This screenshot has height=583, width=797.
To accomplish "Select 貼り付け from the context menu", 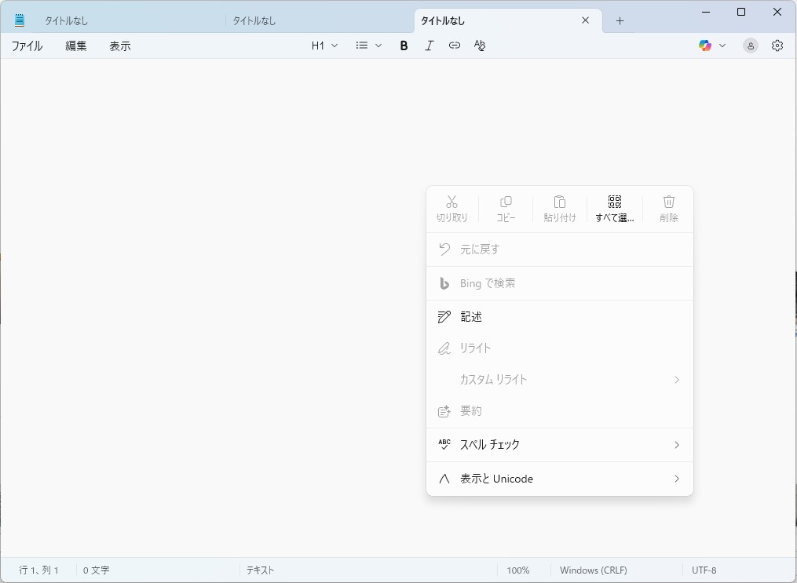I will click(x=559, y=208).
